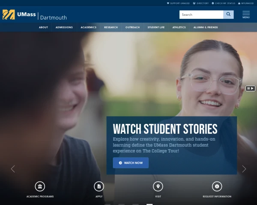Viewport: 257px width, 205px height.
Task: Open the hamburger MENU icon
Action: 246,15
